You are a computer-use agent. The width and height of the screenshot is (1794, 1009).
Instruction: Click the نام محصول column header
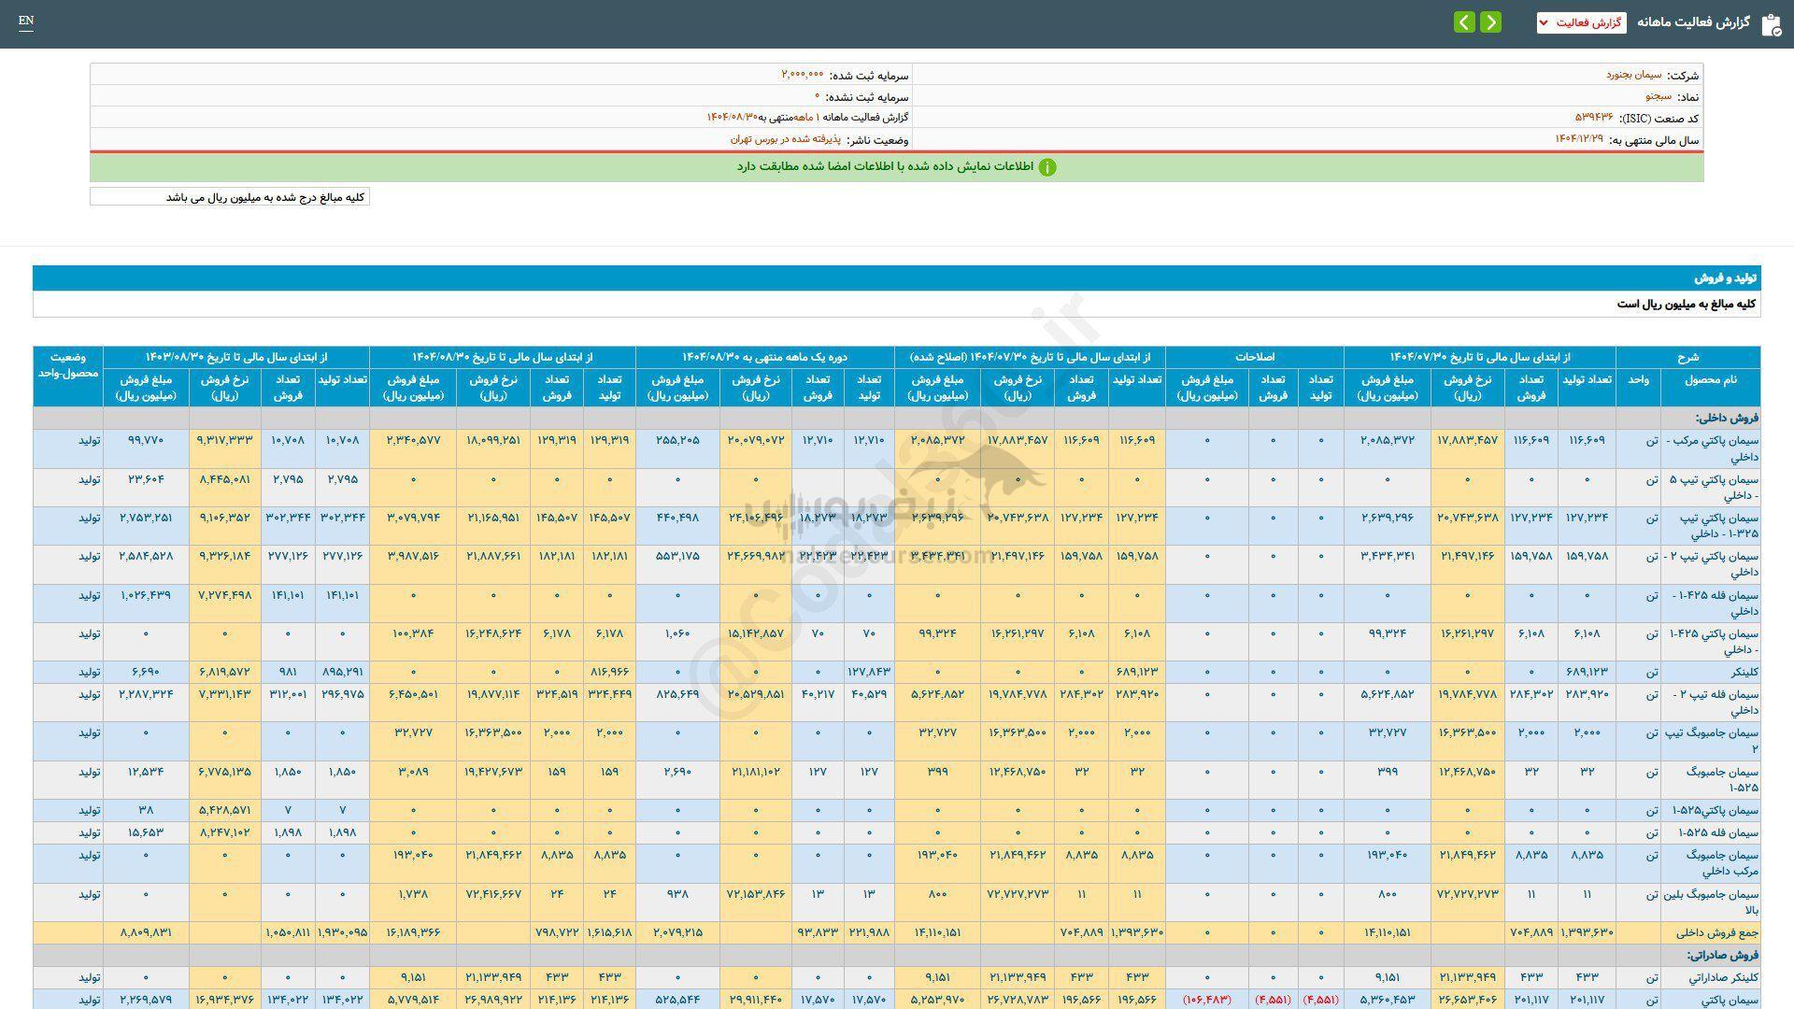click(1710, 380)
